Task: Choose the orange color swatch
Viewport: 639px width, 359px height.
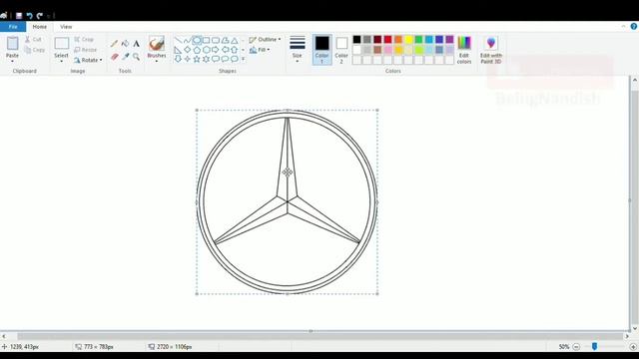Action: pyautogui.click(x=398, y=40)
